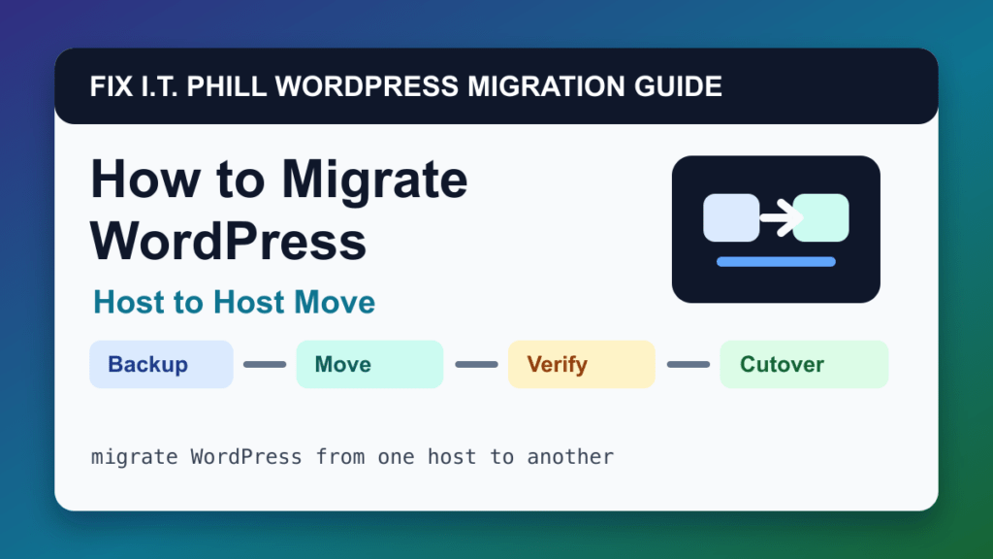This screenshot has width=993, height=559.
Task: Click the 'FIX I.T. PHILL WORDPRESS MIGRATION GUIDE' banner text
Action: click(406, 86)
